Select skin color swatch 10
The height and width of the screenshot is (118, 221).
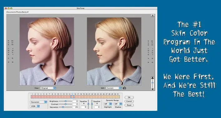click(58, 97)
